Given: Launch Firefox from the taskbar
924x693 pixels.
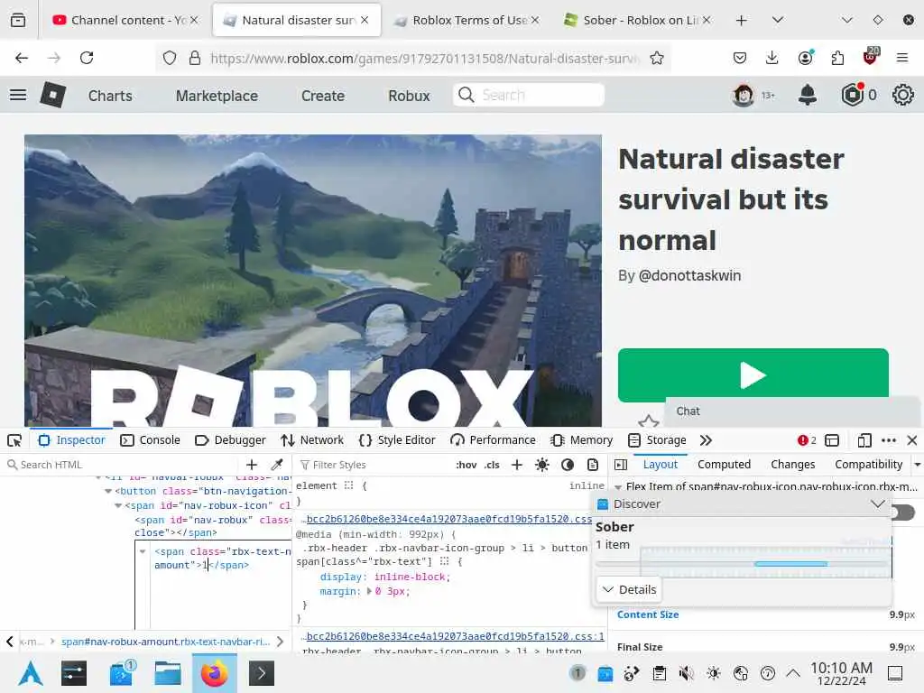Looking at the screenshot, I should [x=215, y=673].
